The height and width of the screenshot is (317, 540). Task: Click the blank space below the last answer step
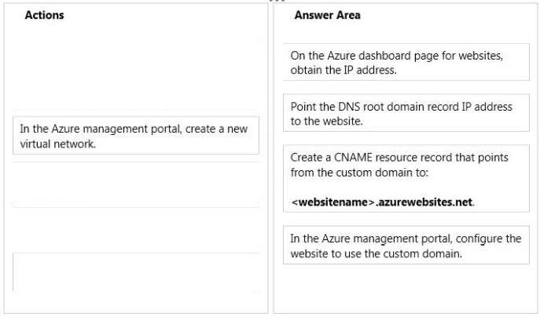click(x=406, y=287)
